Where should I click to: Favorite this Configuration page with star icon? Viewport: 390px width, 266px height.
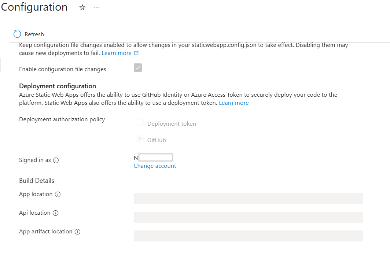pyautogui.click(x=82, y=8)
